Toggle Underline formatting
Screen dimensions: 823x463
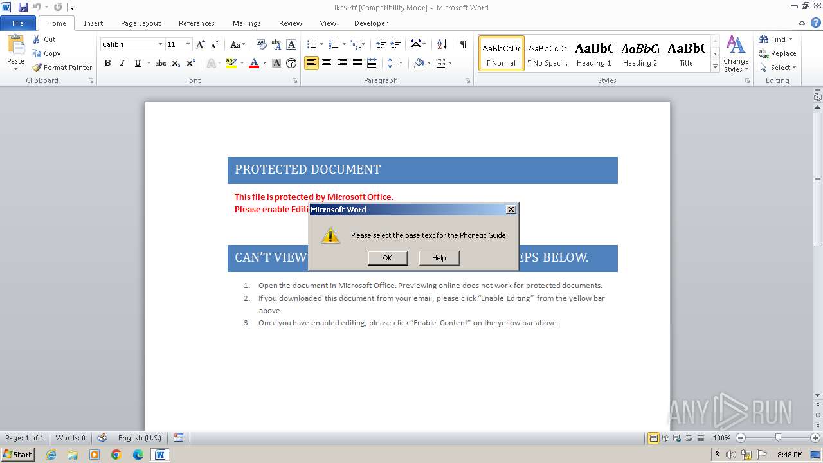coord(138,63)
